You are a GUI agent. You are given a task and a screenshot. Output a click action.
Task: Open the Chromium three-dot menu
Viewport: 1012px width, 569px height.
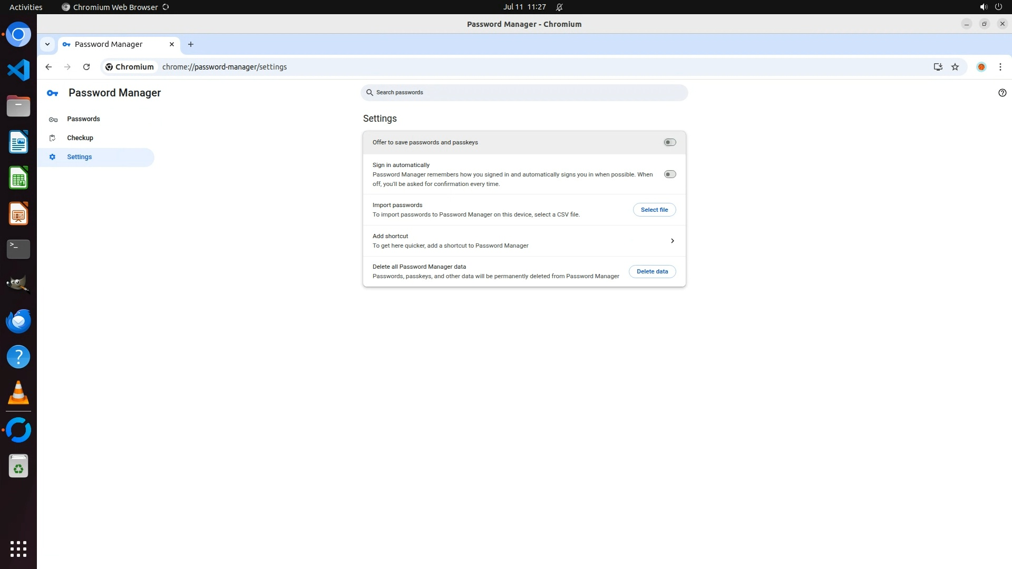coord(1000,67)
